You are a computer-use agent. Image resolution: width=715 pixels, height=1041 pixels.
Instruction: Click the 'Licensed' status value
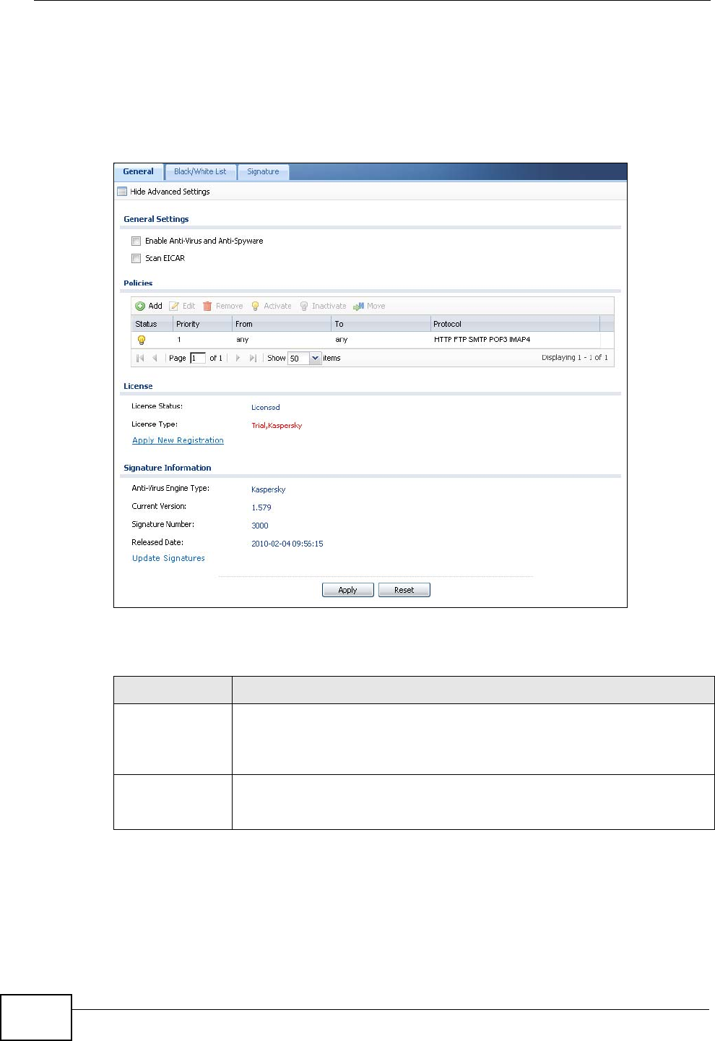pos(265,408)
